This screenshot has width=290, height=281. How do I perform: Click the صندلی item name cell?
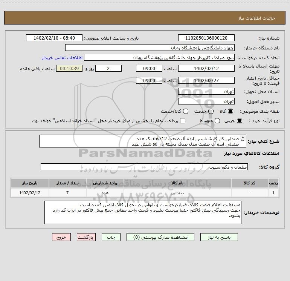[x=177, y=193]
